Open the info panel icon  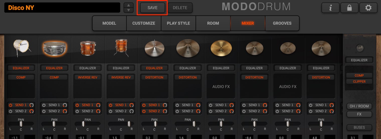coord(330,8)
